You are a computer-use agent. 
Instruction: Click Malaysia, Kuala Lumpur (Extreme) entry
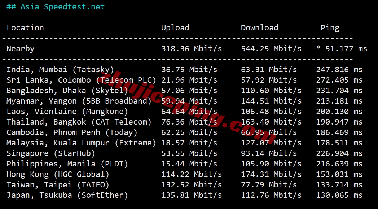pos(82,143)
